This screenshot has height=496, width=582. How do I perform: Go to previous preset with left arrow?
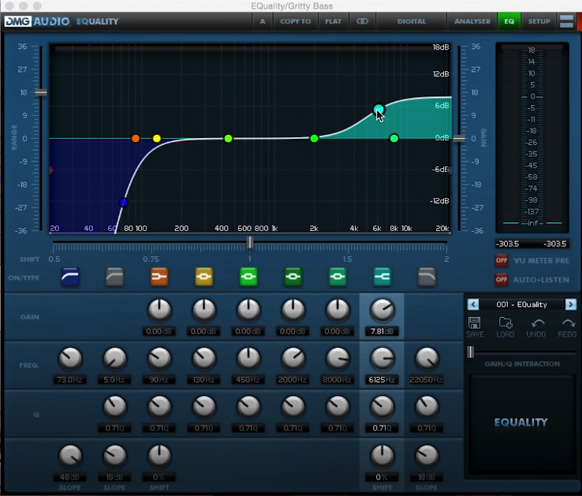coord(473,304)
